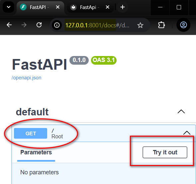This screenshot has width=196, height=184.
Task: Open the browser extensions puzzle icon
Action: click(161, 25)
